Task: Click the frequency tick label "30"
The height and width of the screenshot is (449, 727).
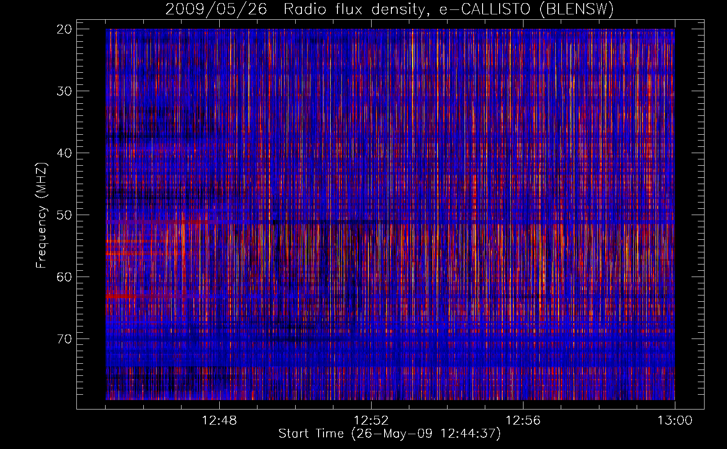Action: click(65, 91)
